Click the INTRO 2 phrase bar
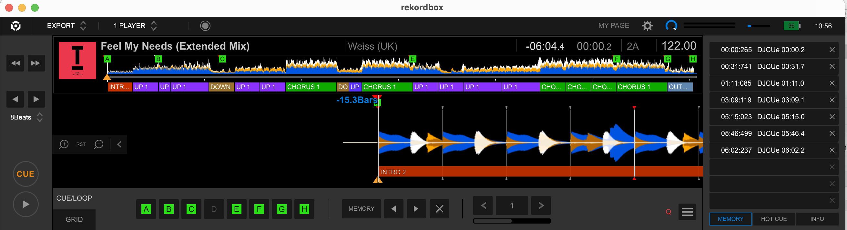The height and width of the screenshot is (230, 847). pos(540,172)
